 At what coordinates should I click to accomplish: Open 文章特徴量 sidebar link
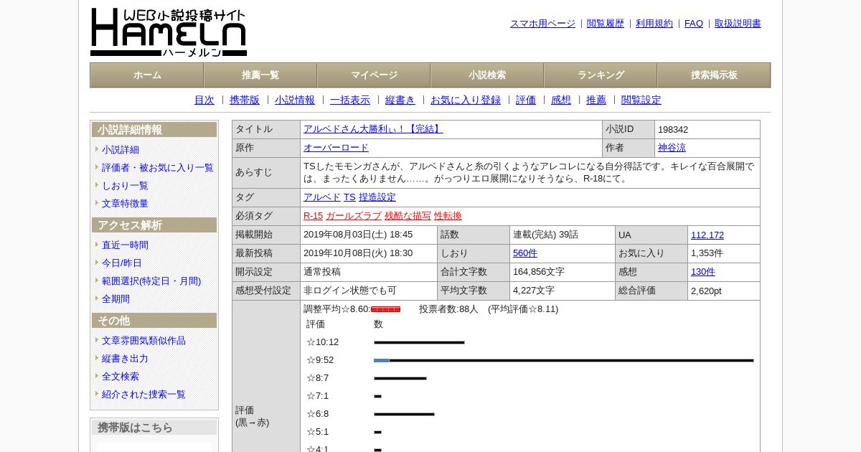[x=125, y=204]
